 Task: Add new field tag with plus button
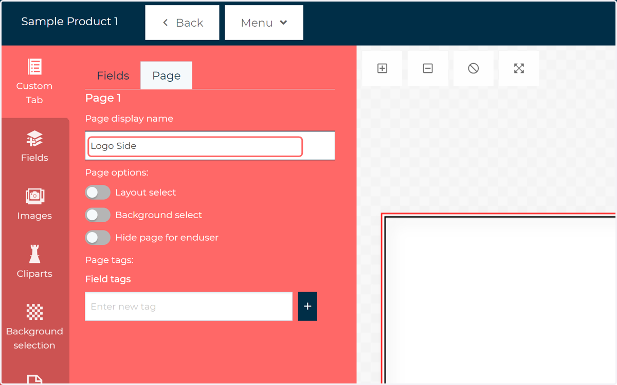coord(307,306)
